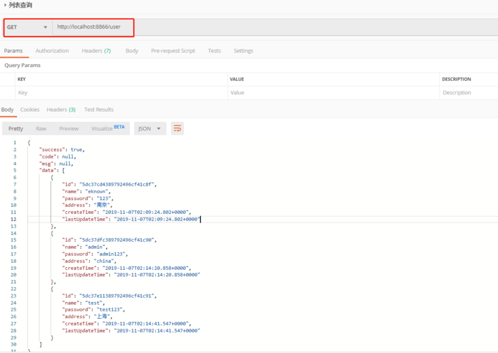
Task: Open the Settings tab
Action: point(243,51)
